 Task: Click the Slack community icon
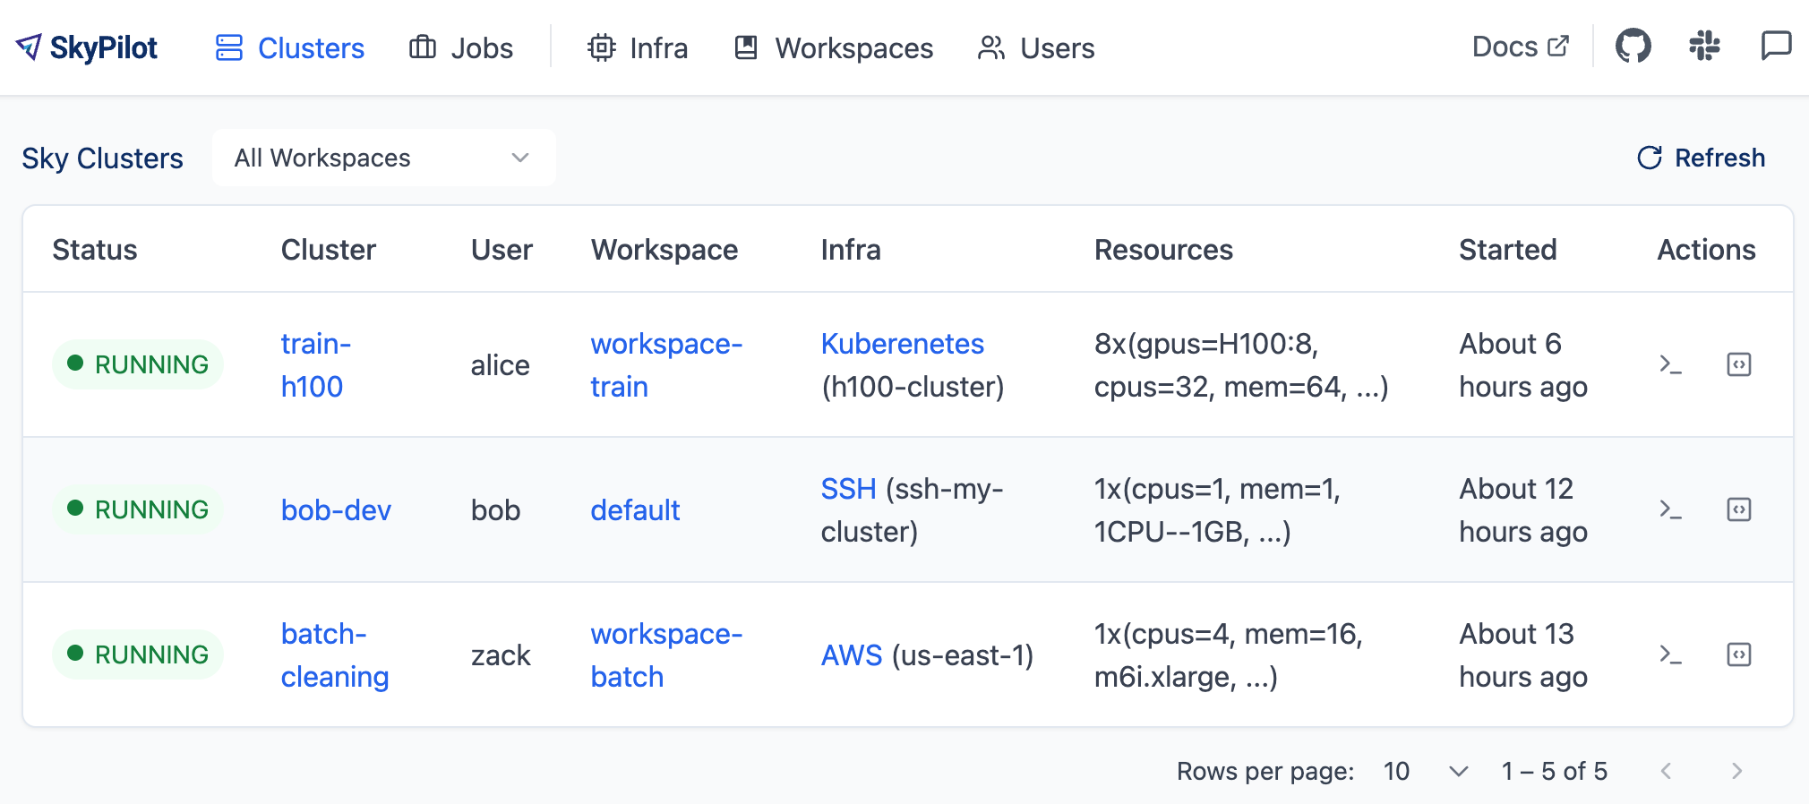[1704, 47]
